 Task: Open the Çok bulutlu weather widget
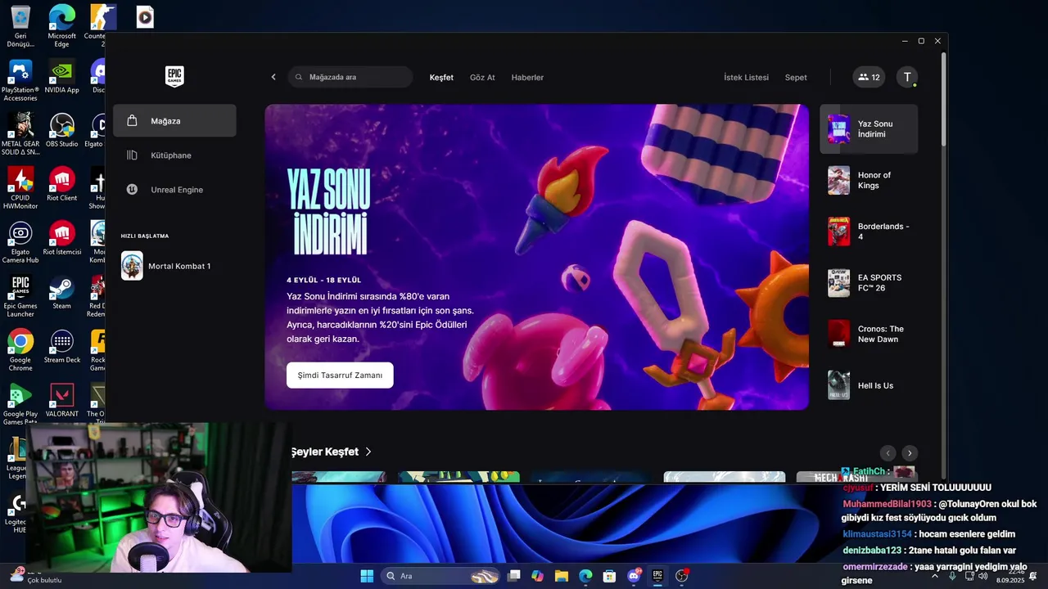pos(36,576)
